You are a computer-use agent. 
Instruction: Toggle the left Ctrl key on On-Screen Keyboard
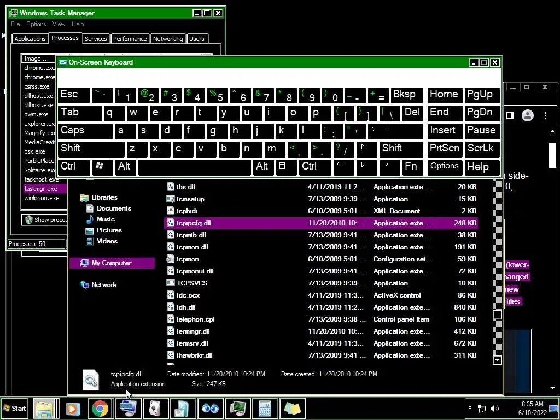pyautogui.click(x=74, y=167)
